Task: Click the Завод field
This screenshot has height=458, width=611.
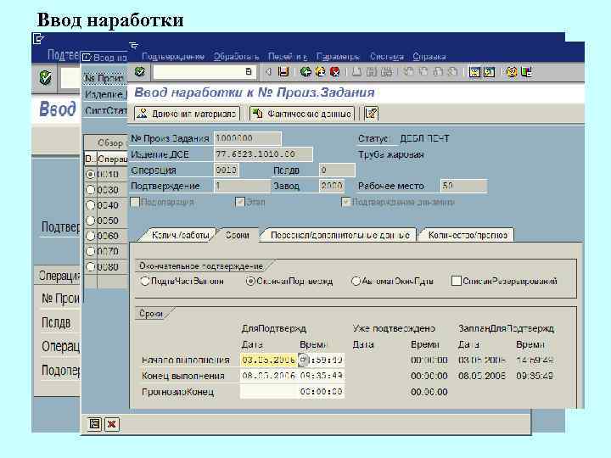Action: tap(331, 186)
